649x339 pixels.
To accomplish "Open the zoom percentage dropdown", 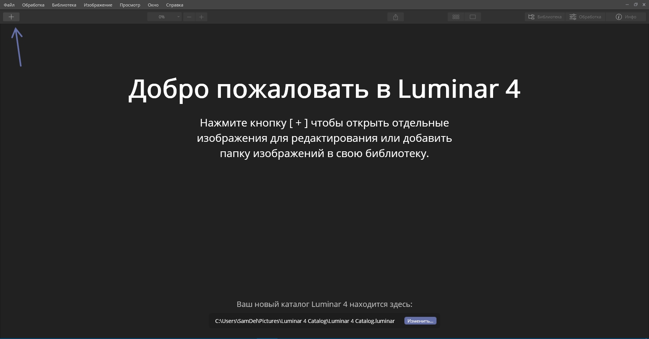I will (164, 17).
